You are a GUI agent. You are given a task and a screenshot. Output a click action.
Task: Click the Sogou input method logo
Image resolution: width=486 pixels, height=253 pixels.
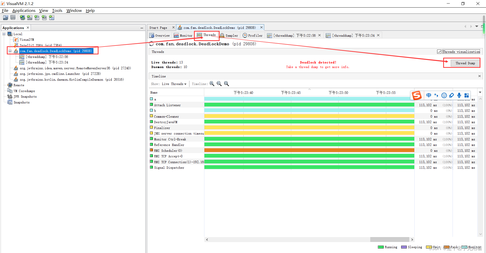pyautogui.click(x=417, y=95)
